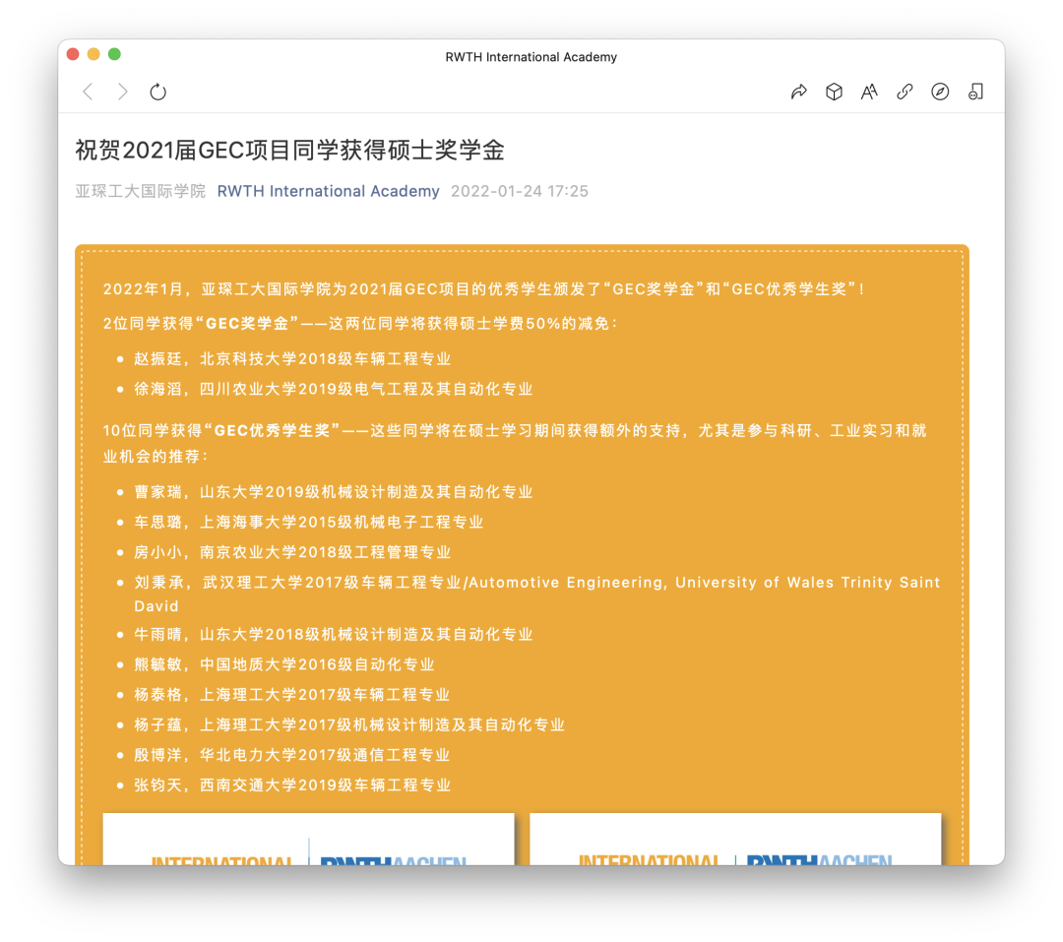Reload the article page
The image size is (1063, 942).
(x=157, y=92)
